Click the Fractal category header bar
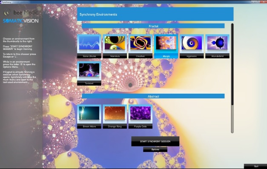 [153, 26]
